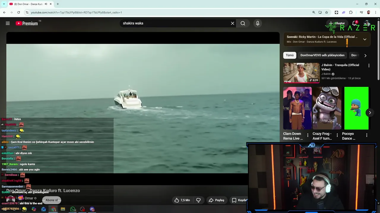Click the Kaydet save button
This screenshot has width=380, height=213.
click(x=239, y=200)
